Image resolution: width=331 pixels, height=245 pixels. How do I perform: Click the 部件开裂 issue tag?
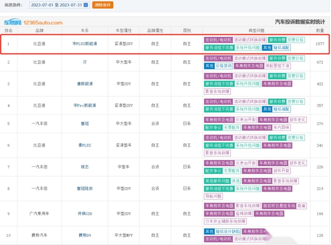tap(281, 171)
